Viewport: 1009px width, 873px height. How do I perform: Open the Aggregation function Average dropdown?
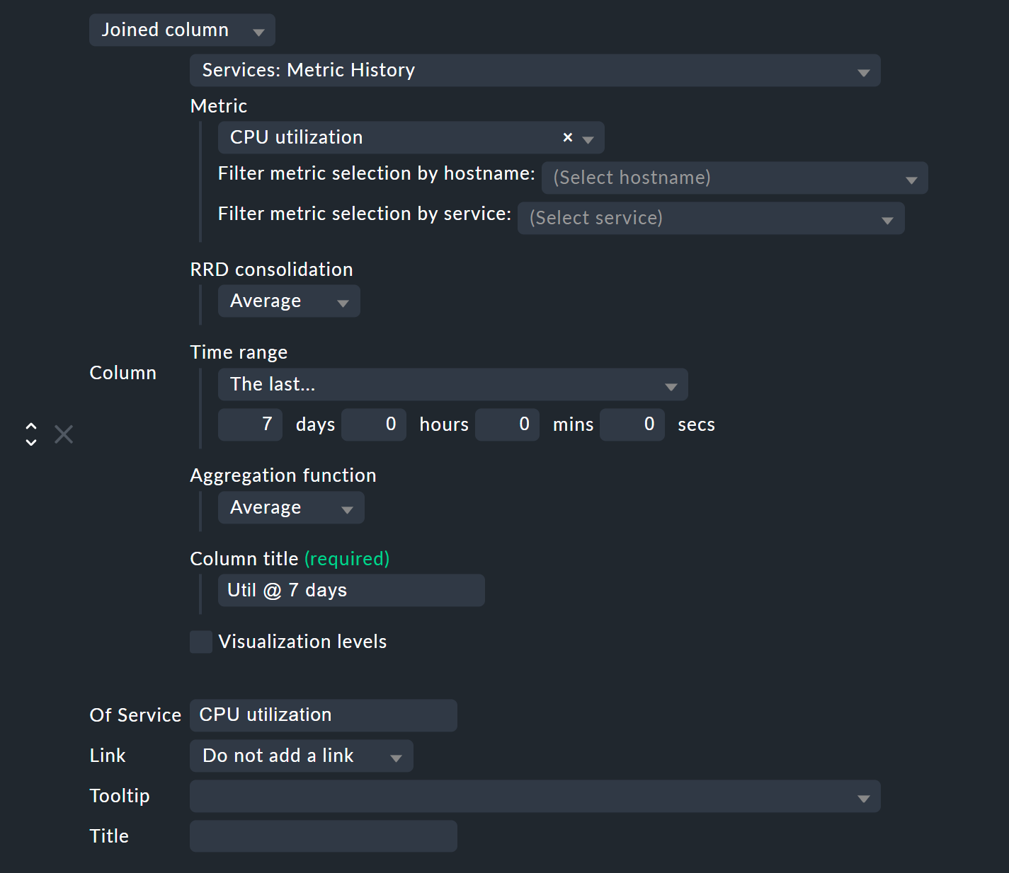[x=290, y=507]
